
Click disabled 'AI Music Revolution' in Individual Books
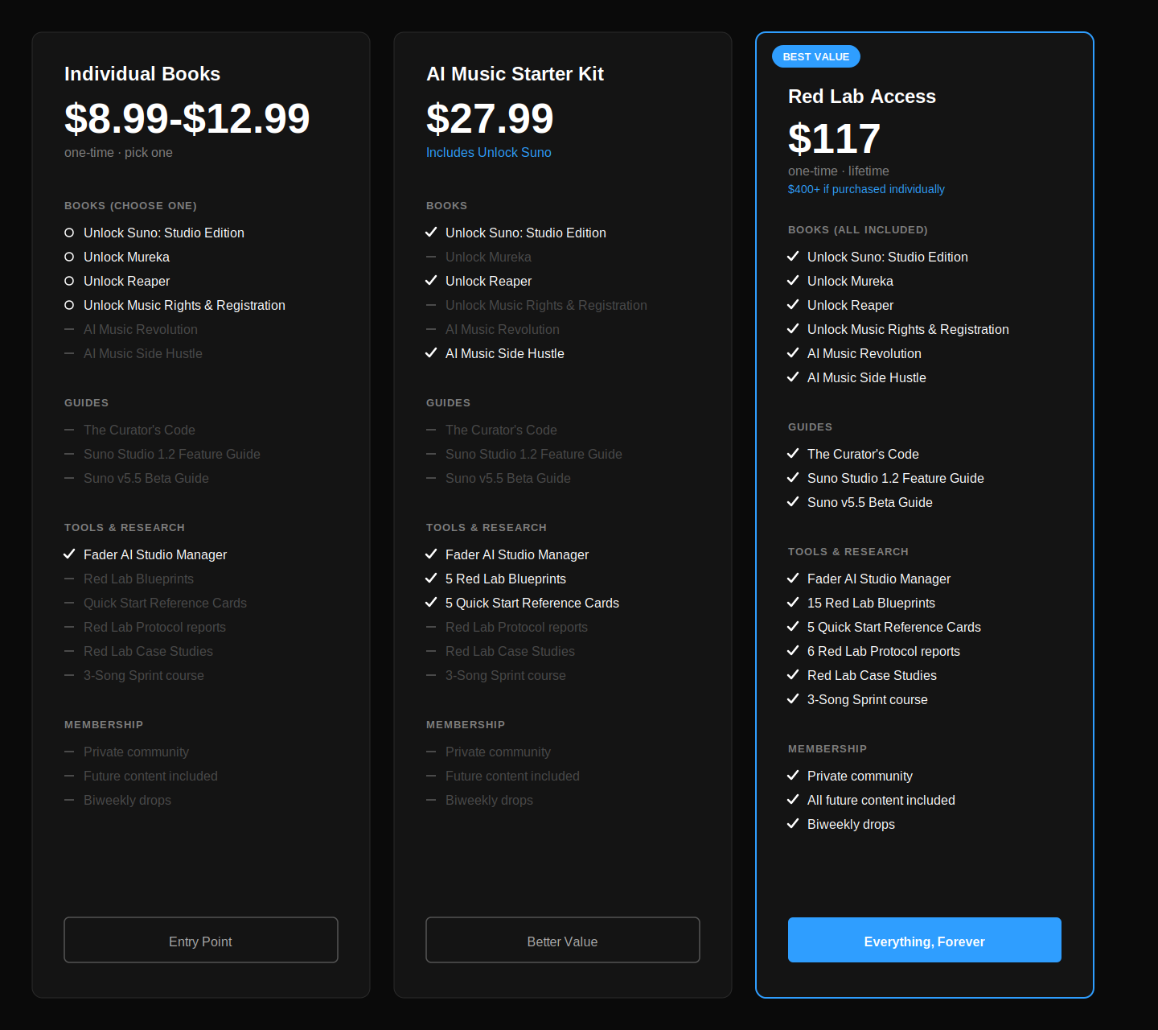(x=141, y=329)
